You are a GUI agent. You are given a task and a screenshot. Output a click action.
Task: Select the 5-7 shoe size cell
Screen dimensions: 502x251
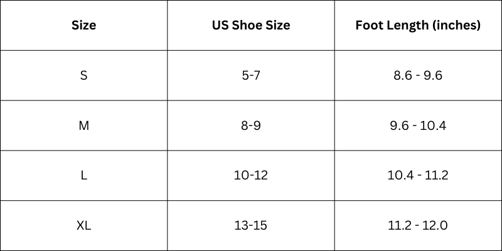(x=251, y=75)
